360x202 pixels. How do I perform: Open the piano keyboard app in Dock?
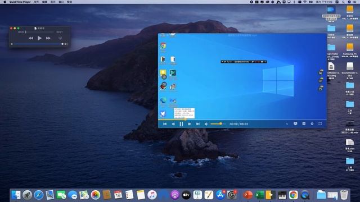tap(282, 195)
